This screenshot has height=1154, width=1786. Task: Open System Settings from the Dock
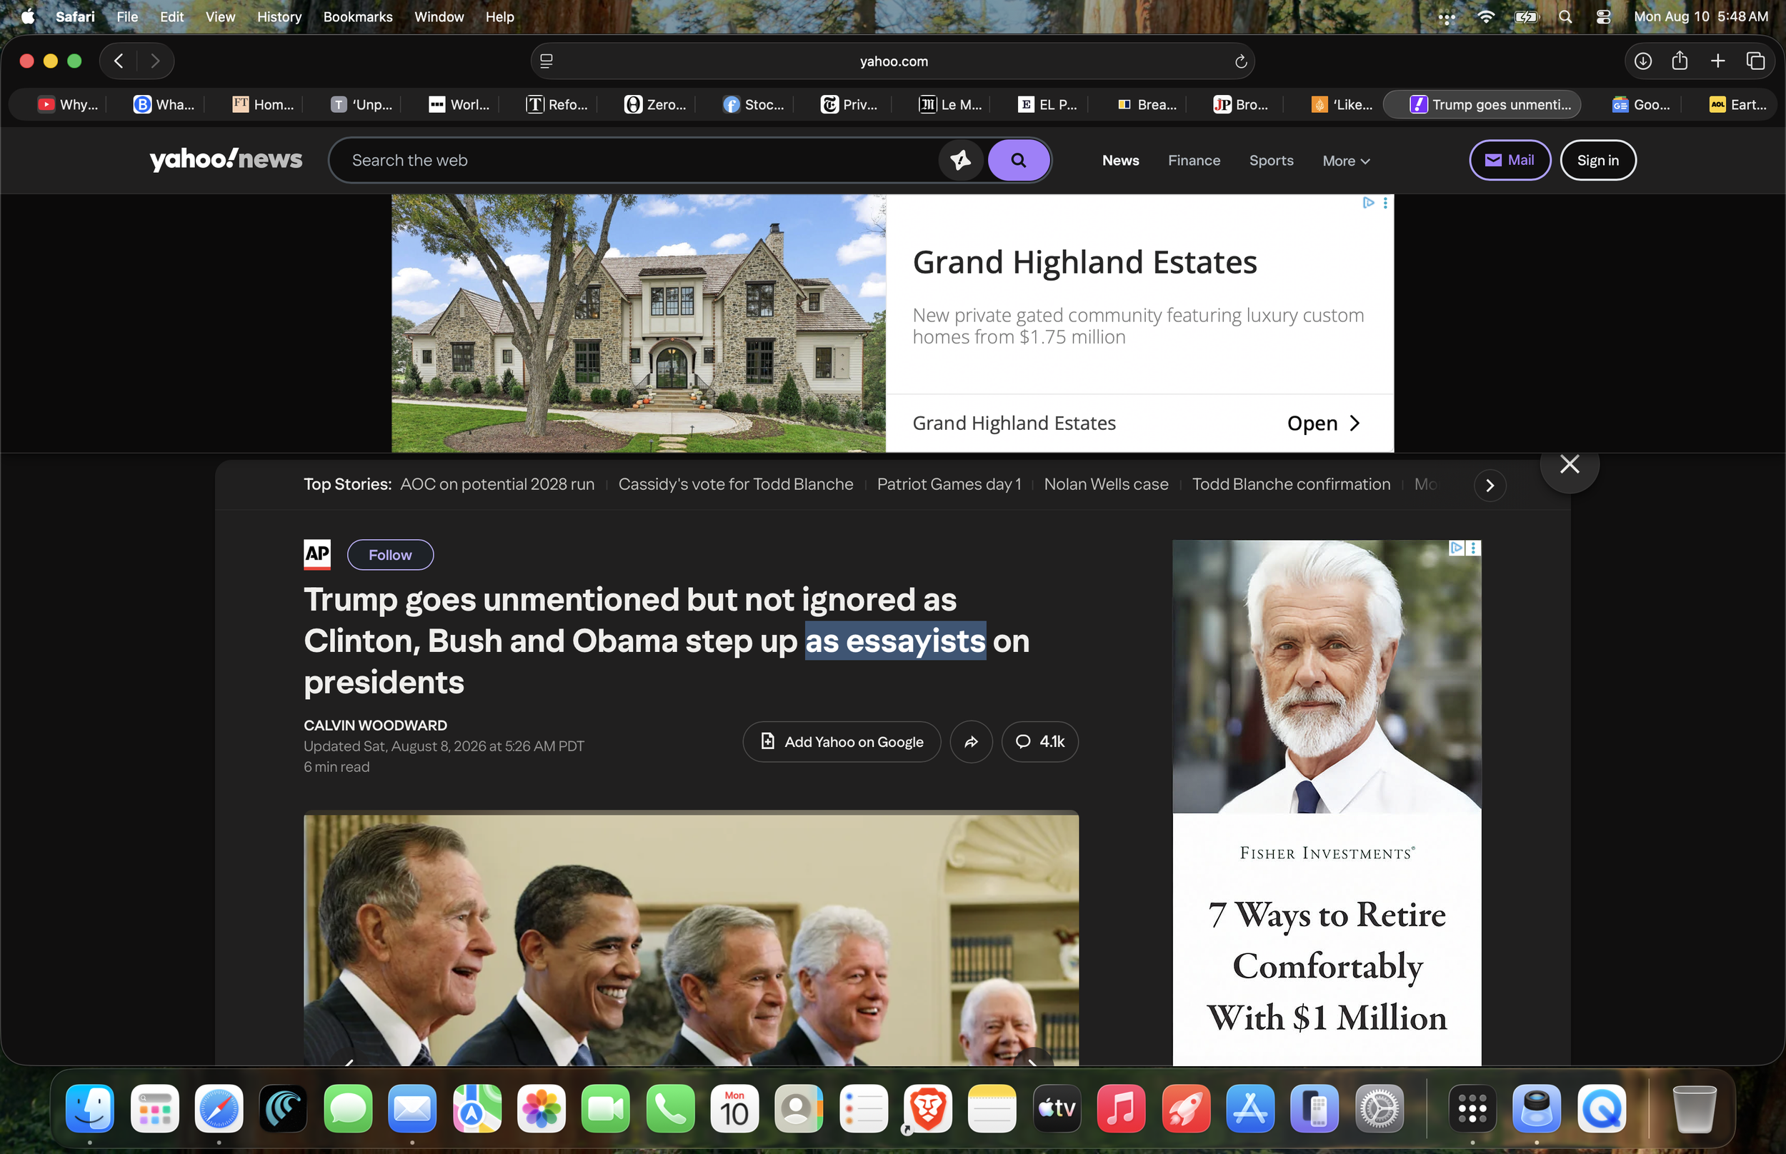pos(1379,1108)
